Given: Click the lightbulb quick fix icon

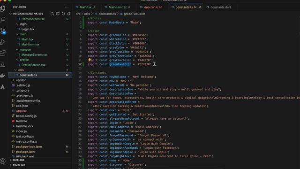Looking at the screenshot, I should tap(90, 60).
